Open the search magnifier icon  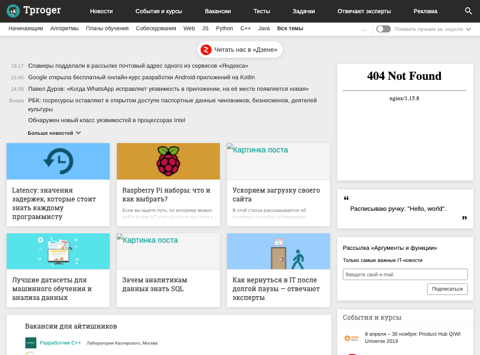coord(468,11)
